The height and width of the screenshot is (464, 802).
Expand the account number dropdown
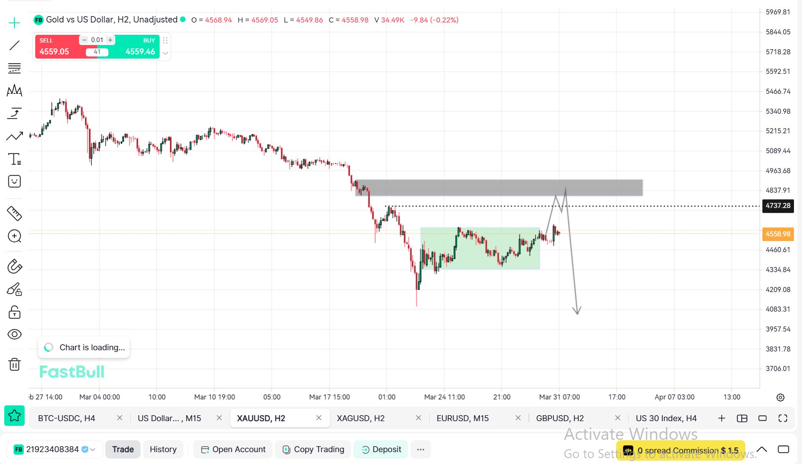click(x=93, y=450)
